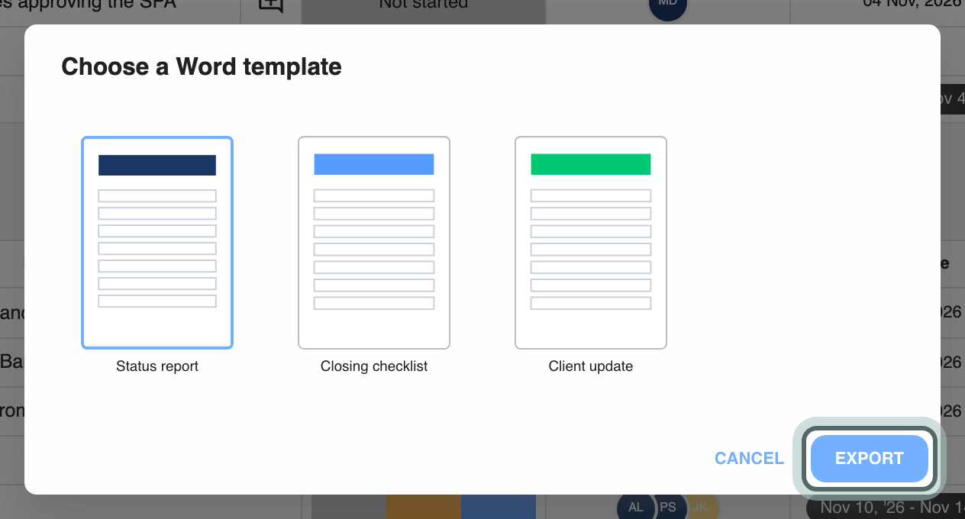Viewport: 965px width, 519px height.
Task: Click the PS avatar in the background table
Action: point(668,507)
